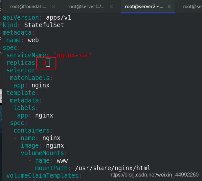Close the root@foundati... tab

54,7
